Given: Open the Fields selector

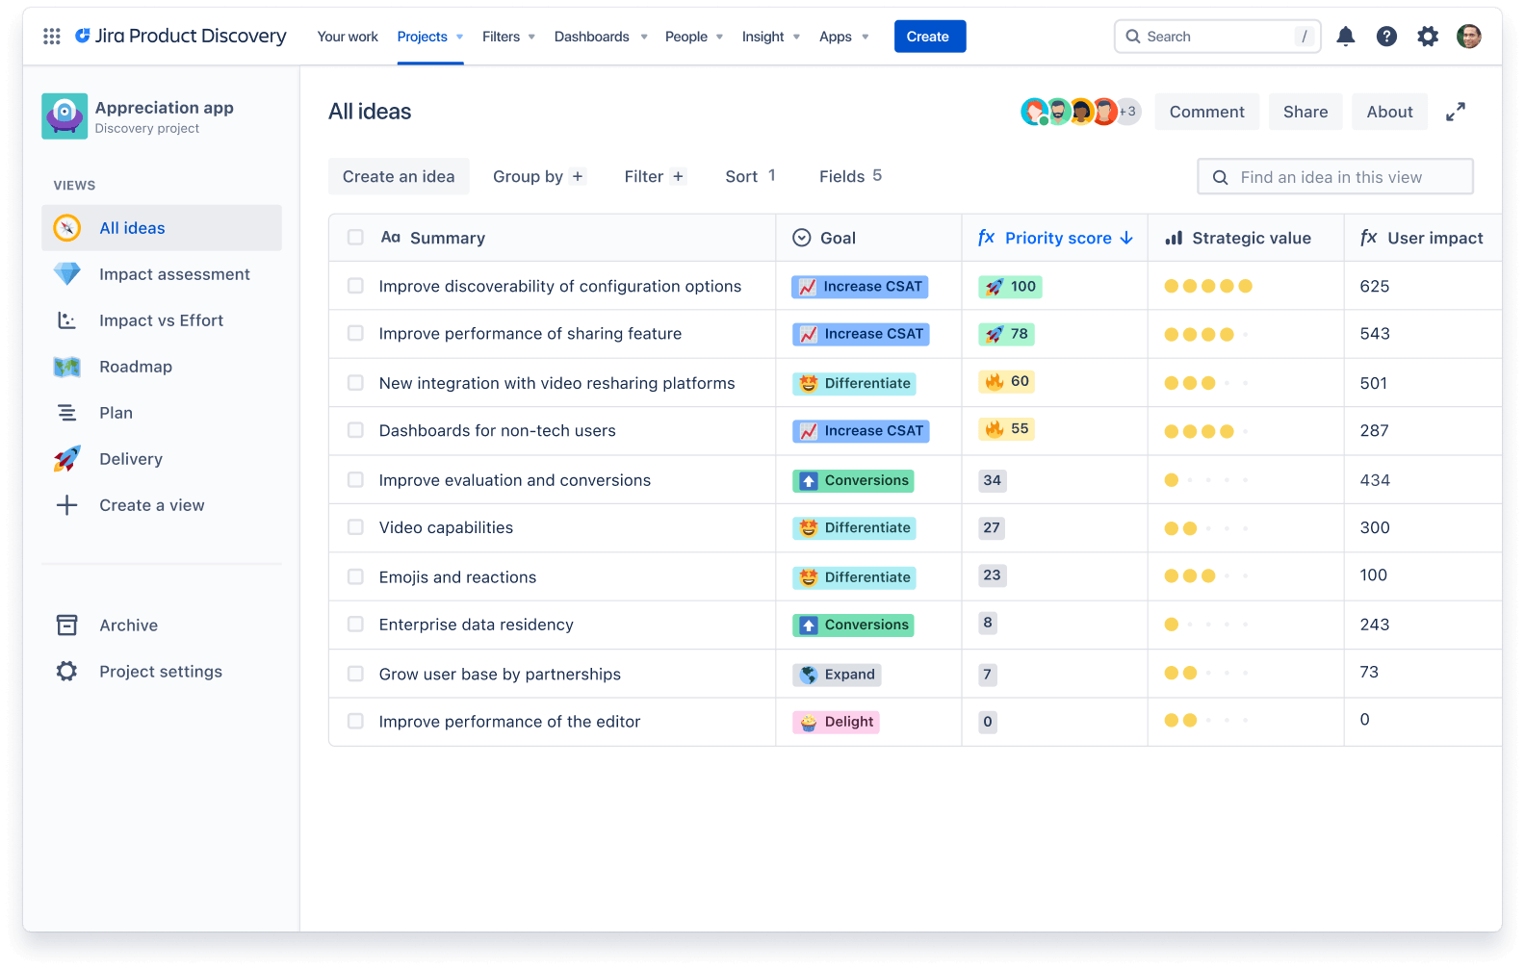Looking at the screenshot, I should pyautogui.click(x=849, y=176).
